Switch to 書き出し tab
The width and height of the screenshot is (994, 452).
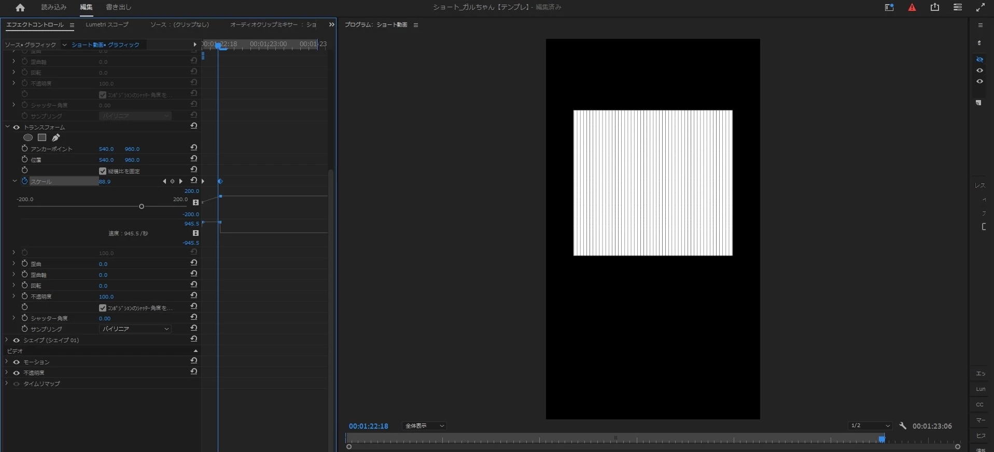coord(119,7)
